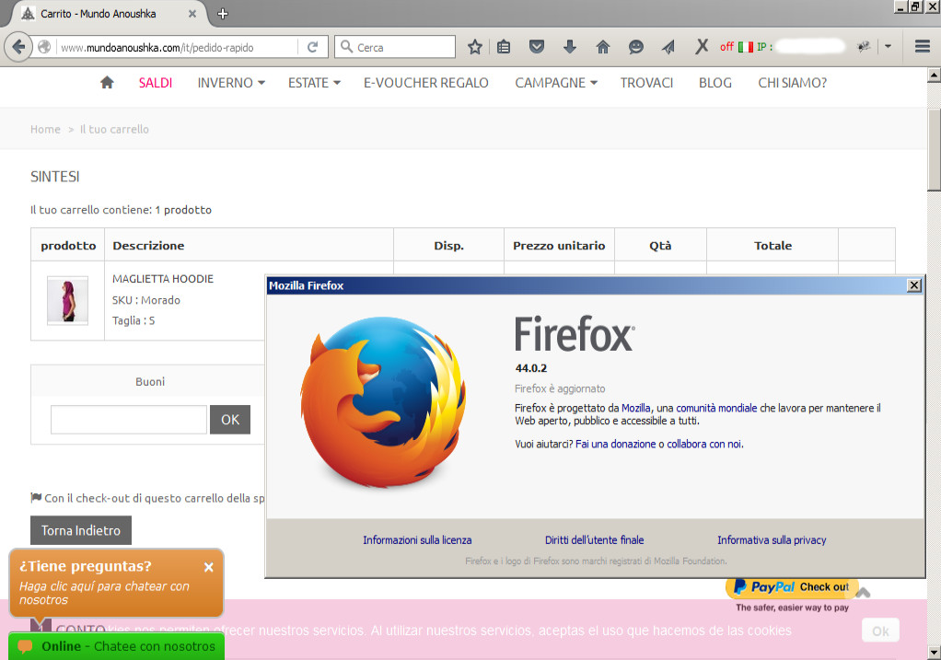Open the SALDI menu item
941x660 pixels.
pyautogui.click(x=156, y=83)
